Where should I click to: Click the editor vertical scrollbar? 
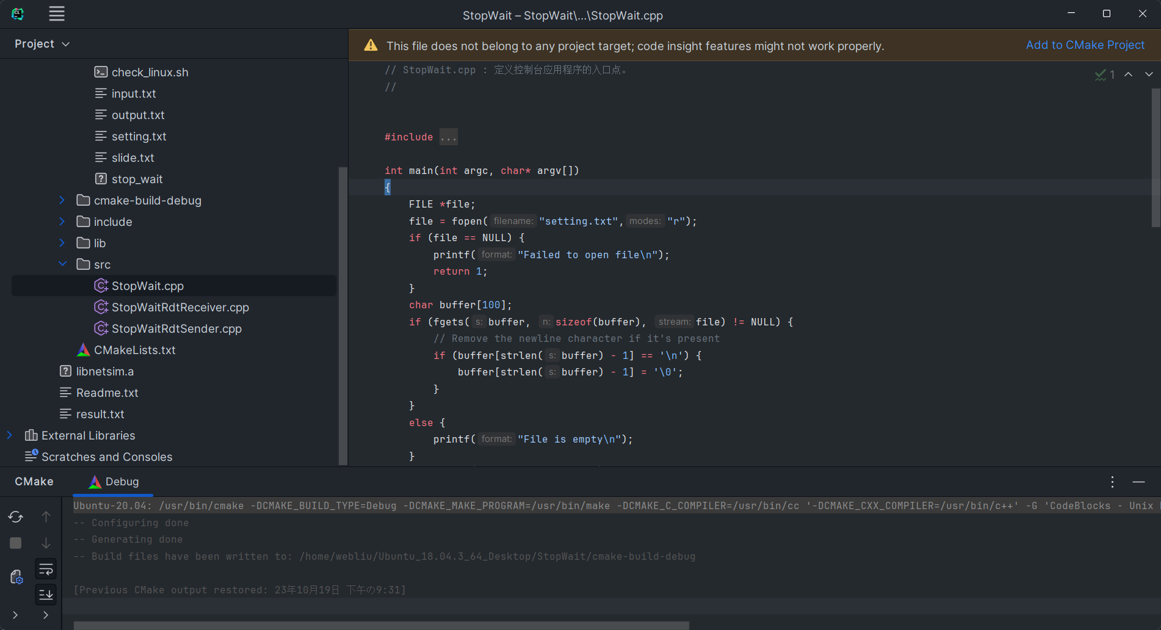[1155, 159]
